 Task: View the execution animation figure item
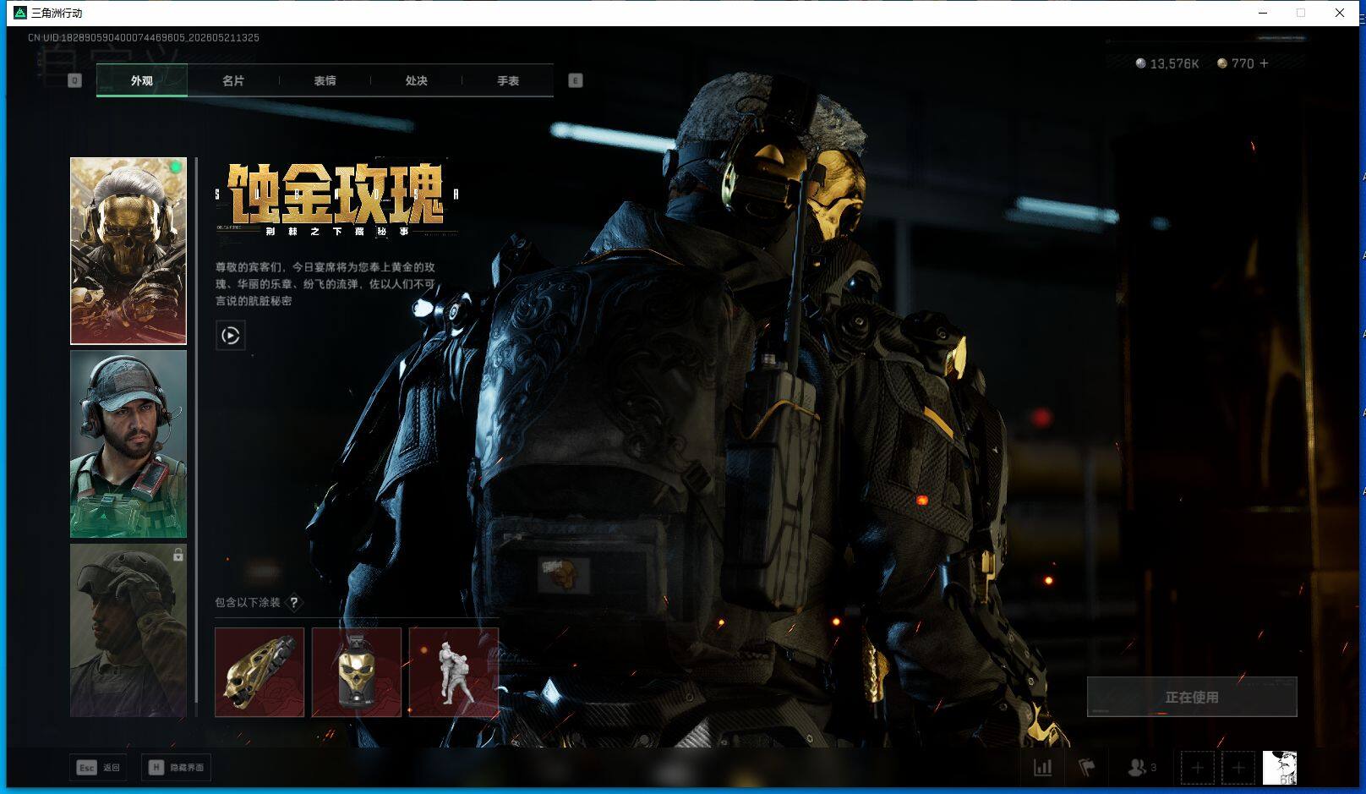(x=454, y=672)
